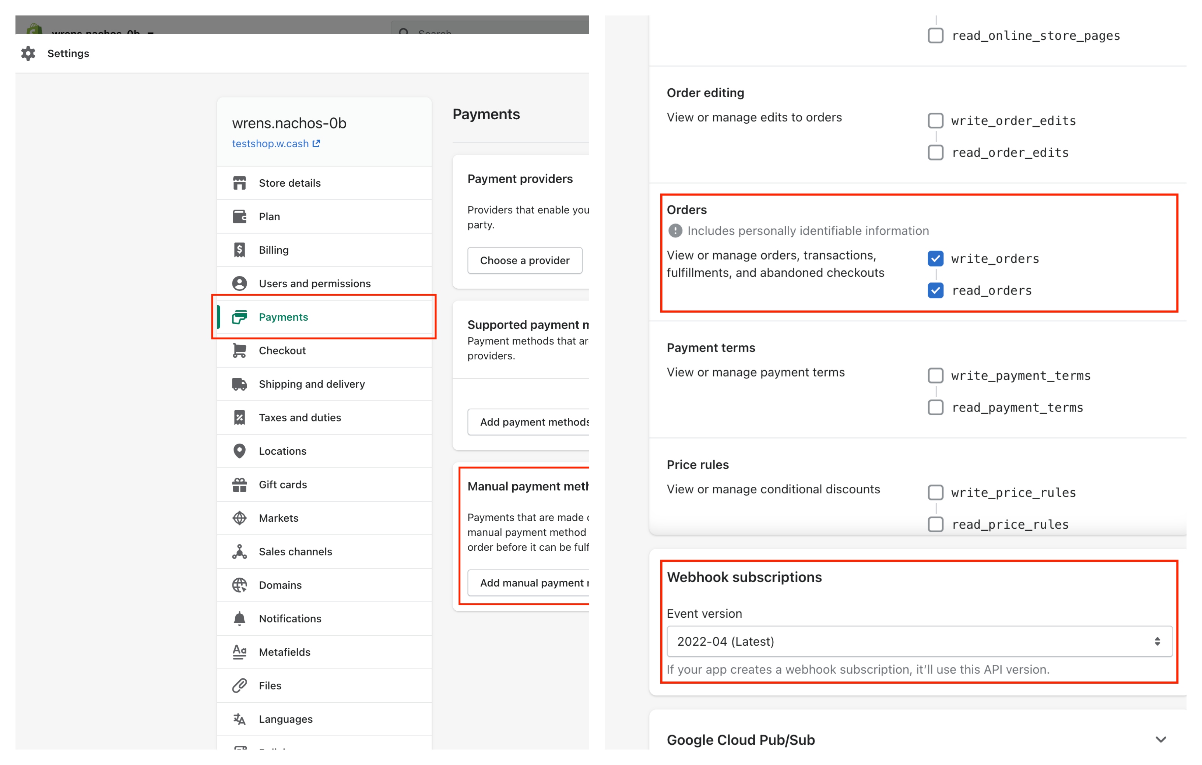1202x765 pixels.
Task: Enable the read_payment_terms checkbox
Action: (935, 407)
